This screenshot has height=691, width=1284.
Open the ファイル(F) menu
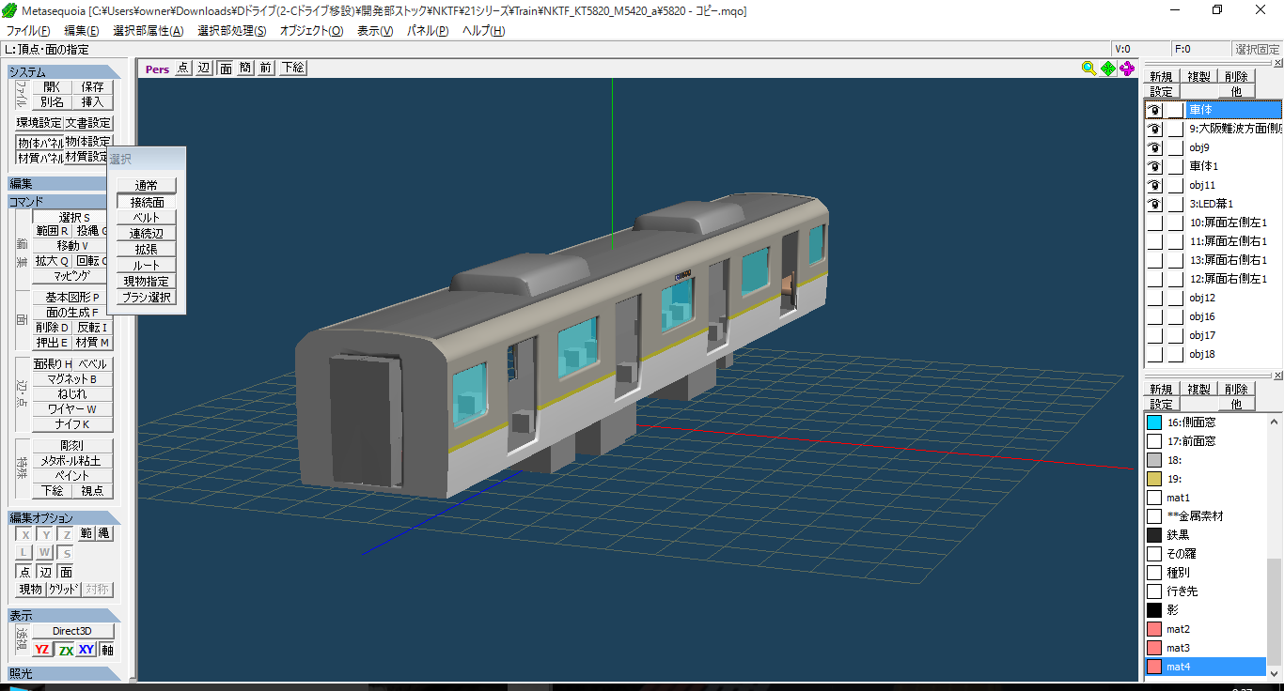coord(28,31)
